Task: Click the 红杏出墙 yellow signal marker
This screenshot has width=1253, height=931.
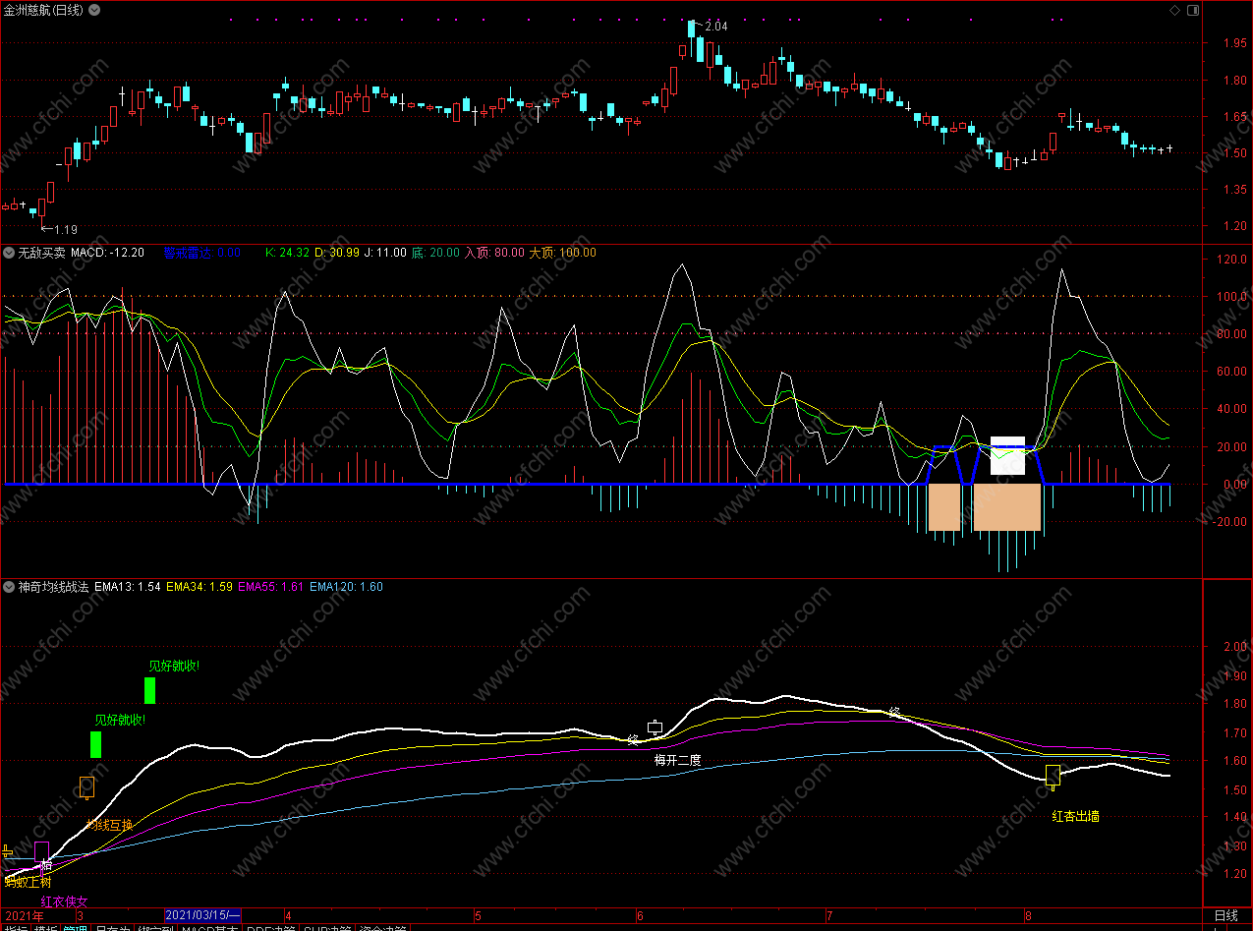Action: pos(1053,777)
